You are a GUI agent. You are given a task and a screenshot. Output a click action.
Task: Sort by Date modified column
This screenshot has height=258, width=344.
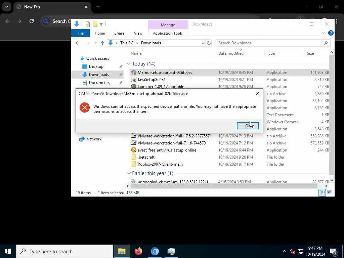(x=231, y=53)
